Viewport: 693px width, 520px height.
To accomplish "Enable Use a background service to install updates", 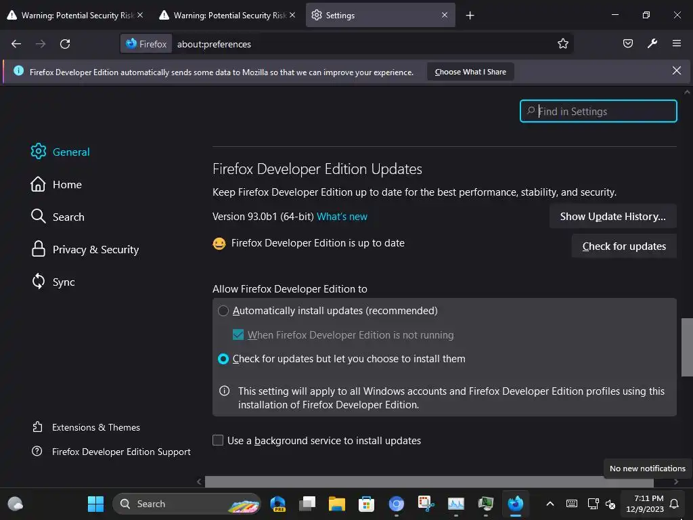I will tap(218, 440).
